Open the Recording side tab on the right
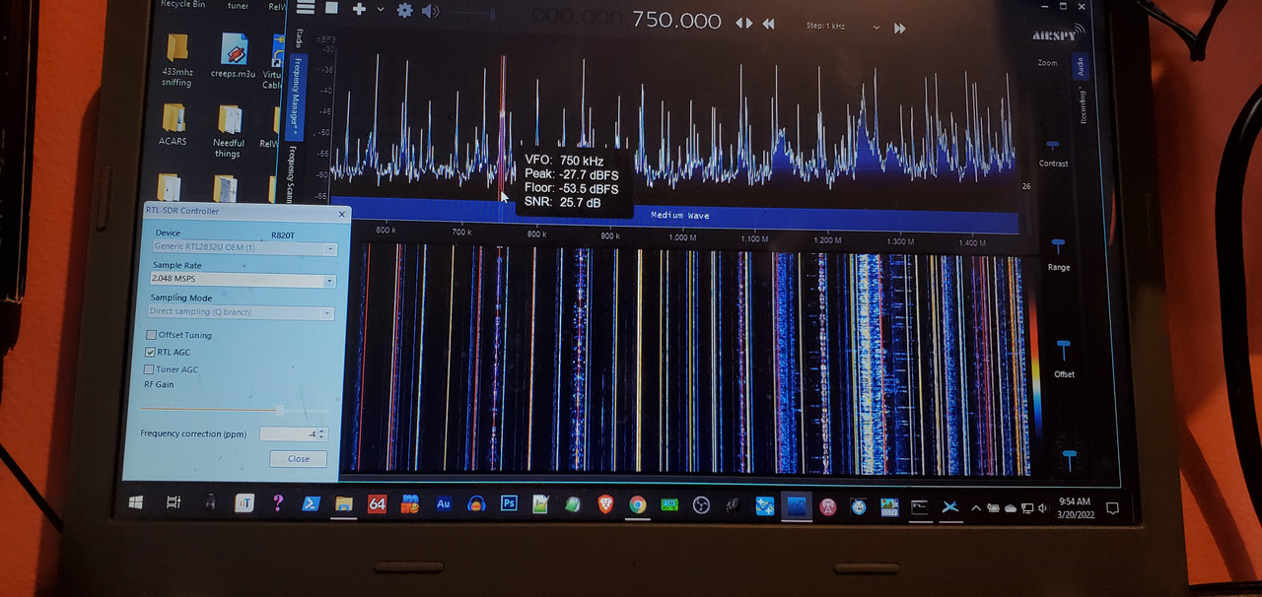Image resolution: width=1262 pixels, height=597 pixels. [x=1083, y=103]
